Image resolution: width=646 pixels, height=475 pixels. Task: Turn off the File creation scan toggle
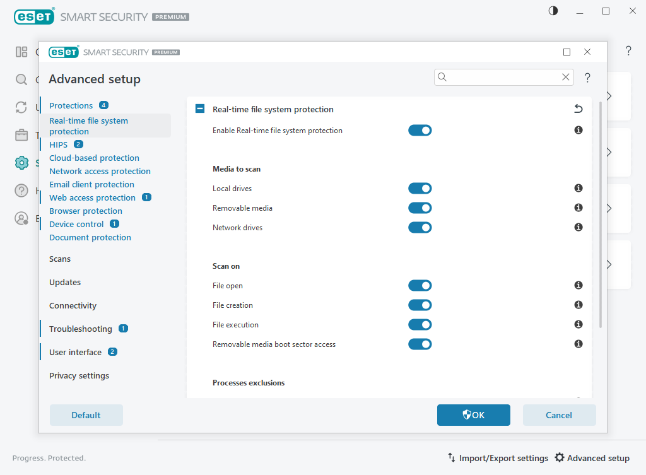[x=420, y=305]
